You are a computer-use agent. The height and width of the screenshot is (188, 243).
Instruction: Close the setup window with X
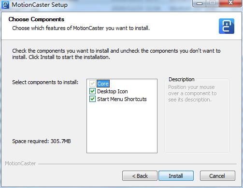click(230, 3)
